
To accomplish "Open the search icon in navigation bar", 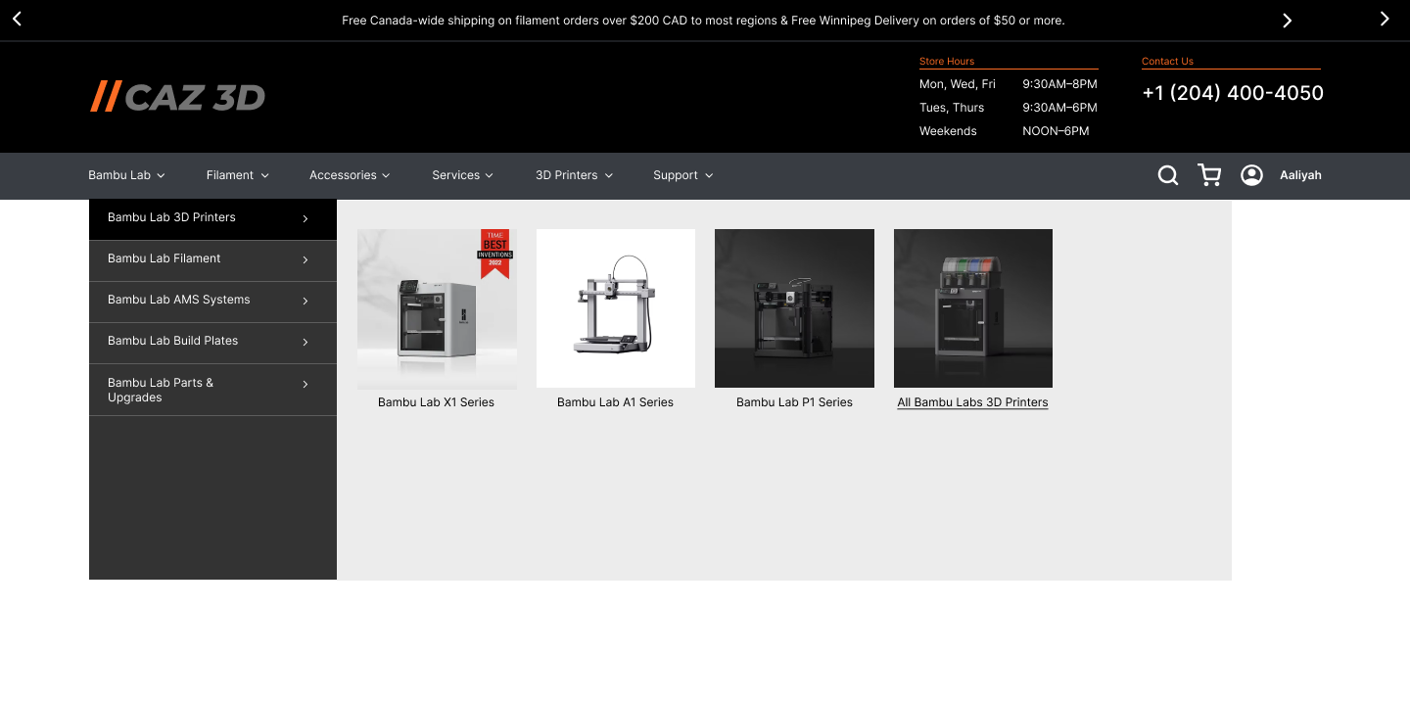I will point(1168,175).
